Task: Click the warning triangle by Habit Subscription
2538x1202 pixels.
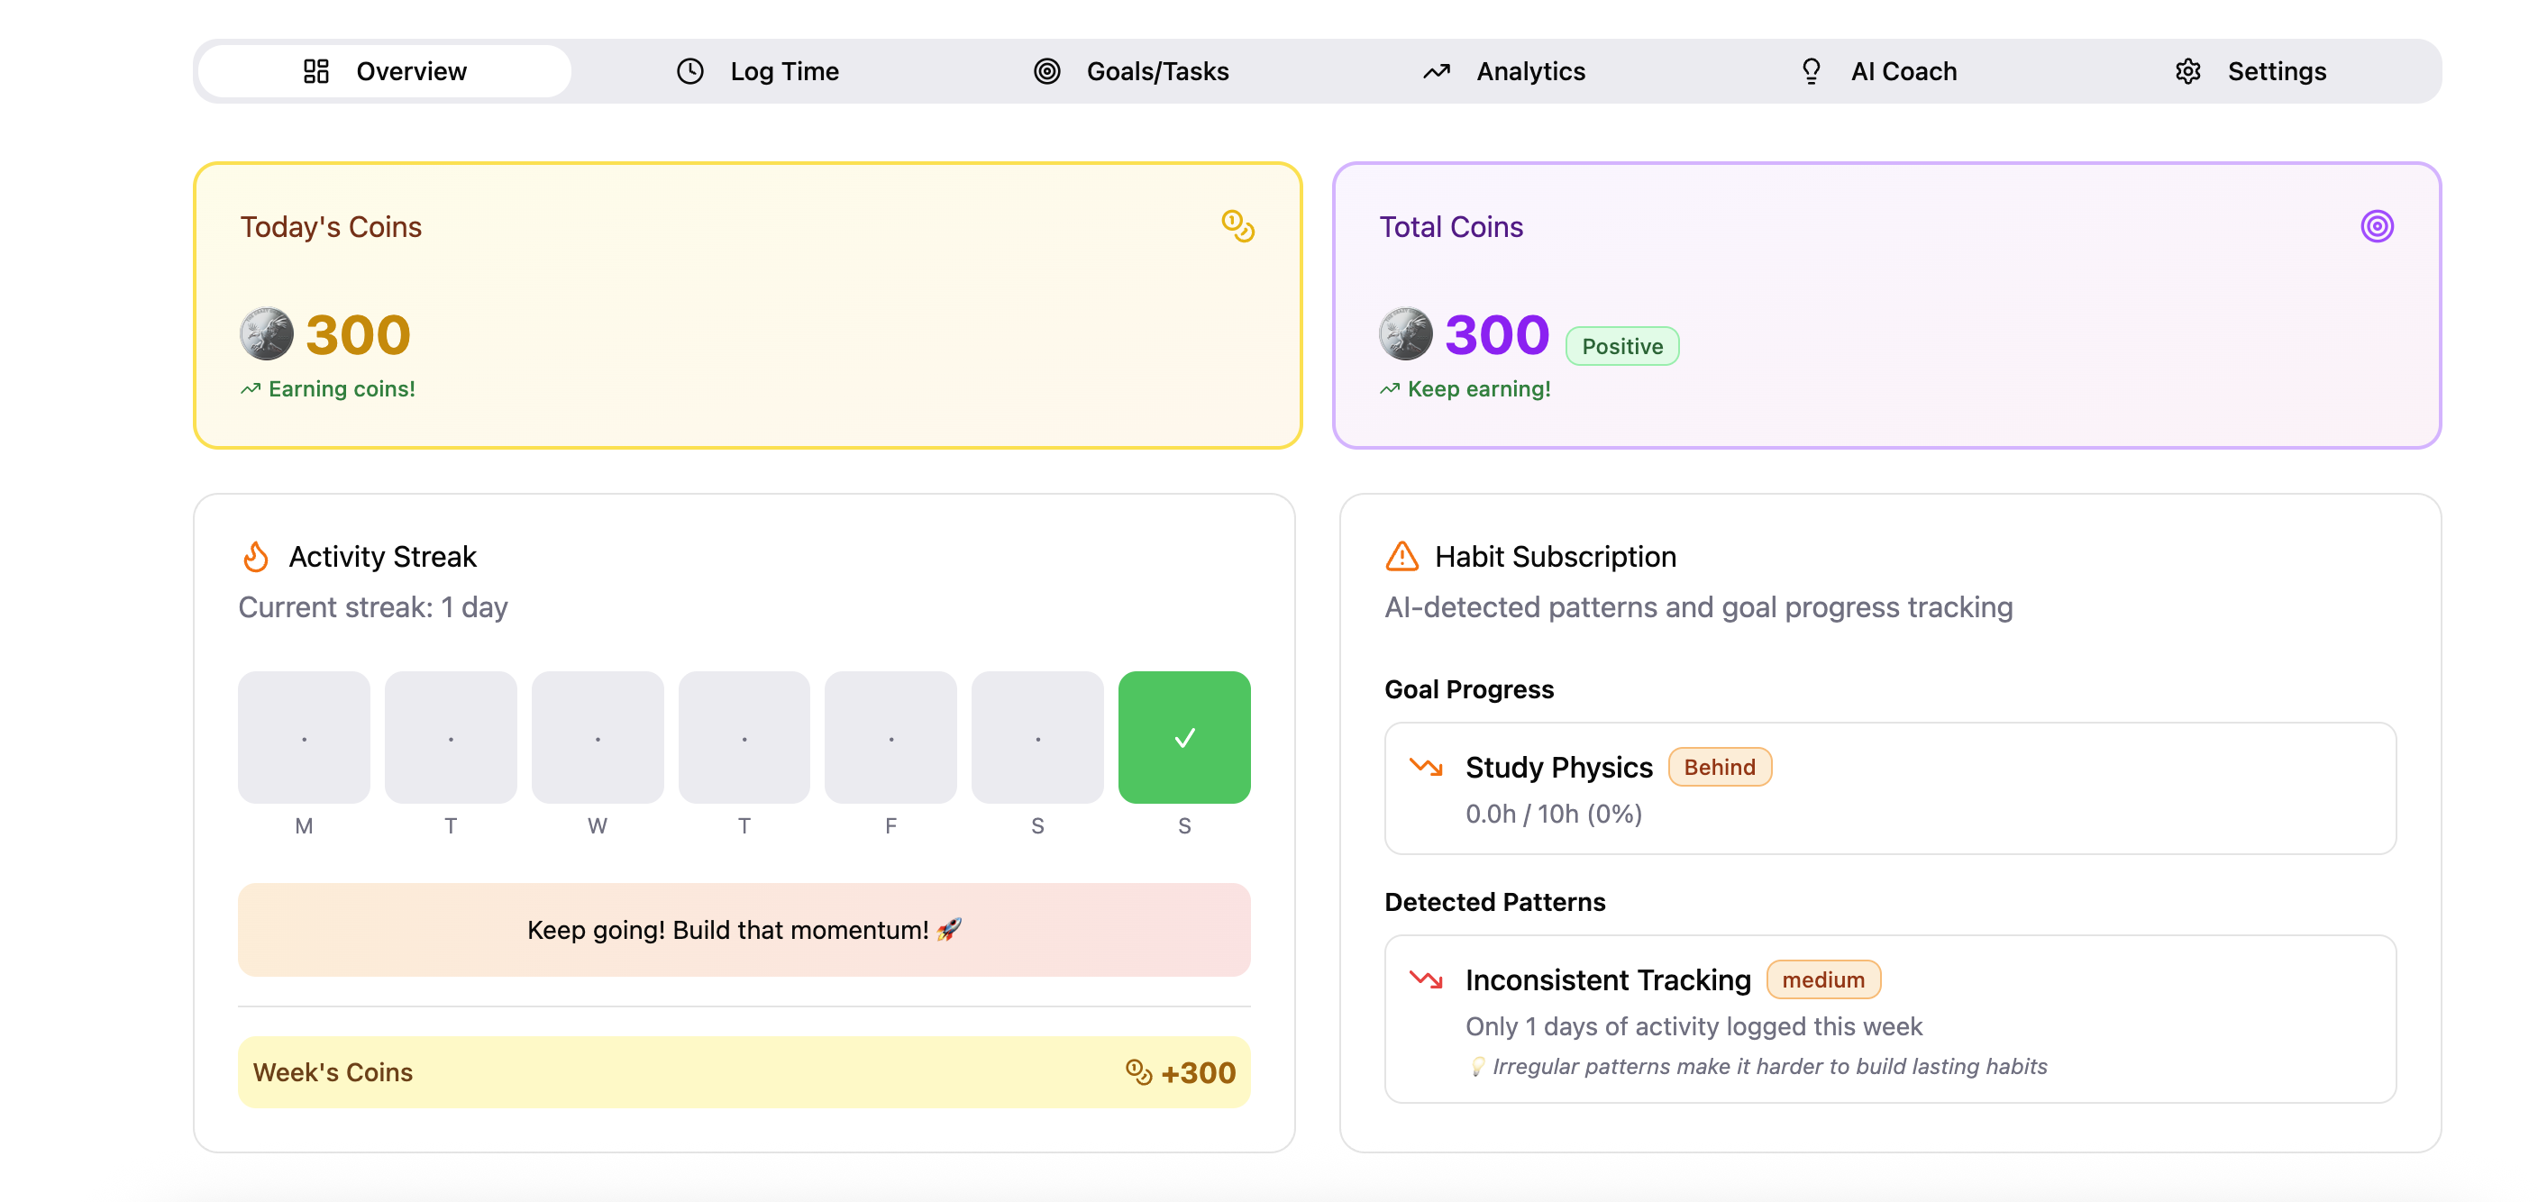Action: point(1402,557)
